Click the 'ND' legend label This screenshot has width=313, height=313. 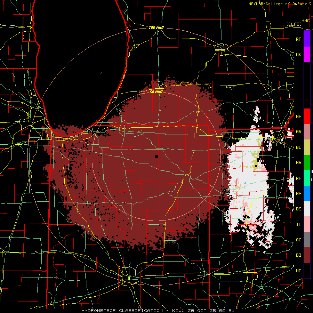coord(298,271)
